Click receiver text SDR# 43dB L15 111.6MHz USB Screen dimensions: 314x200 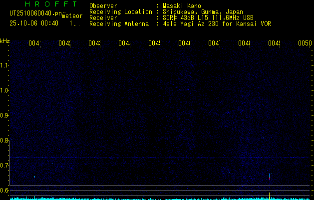pos(208,18)
